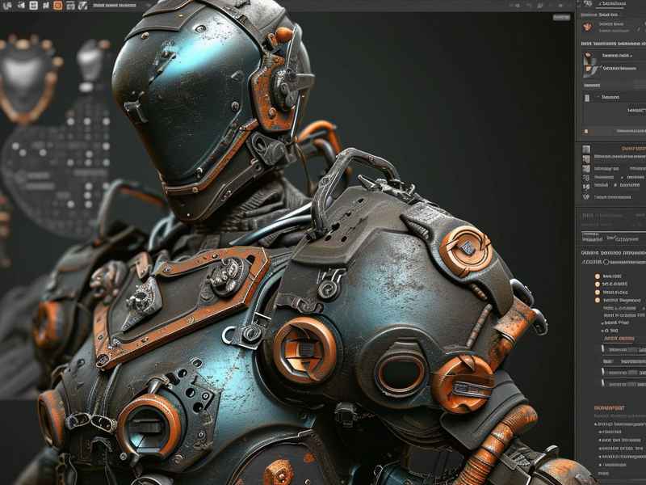Toggle the hollow circle above the orange bullets
The width and height of the screenshot is (646, 485).
[606, 262]
